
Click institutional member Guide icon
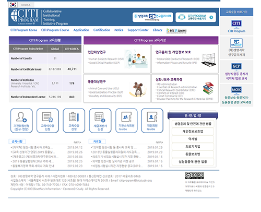point(126,117)
